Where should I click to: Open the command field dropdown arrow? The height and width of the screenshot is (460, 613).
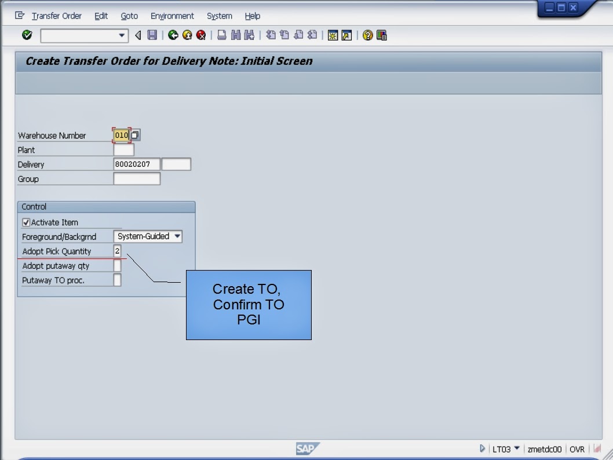pos(122,35)
